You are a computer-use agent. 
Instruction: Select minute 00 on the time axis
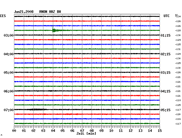(14, 130)
